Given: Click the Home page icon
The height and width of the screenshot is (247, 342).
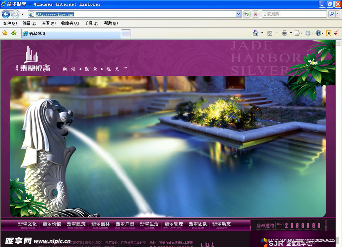Looking at the screenshot, I should pos(256,33).
